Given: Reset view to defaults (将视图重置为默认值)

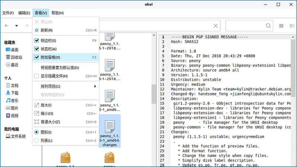Looking at the screenshot, I should tap(59, 68).
